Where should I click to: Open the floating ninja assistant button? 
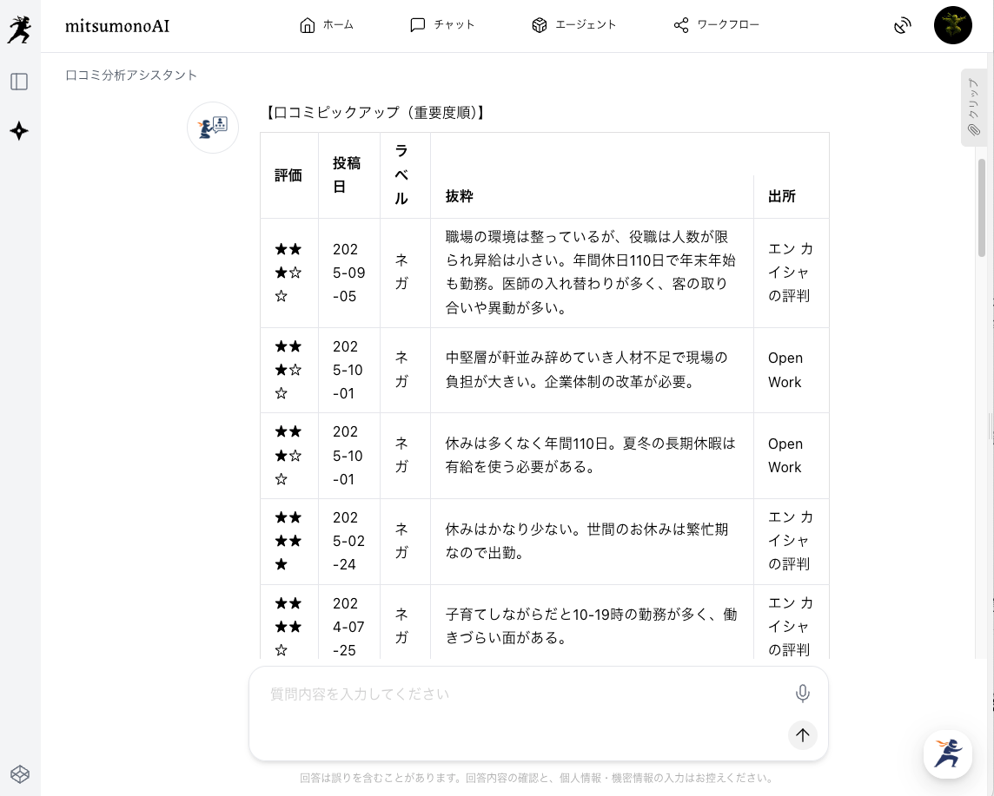(x=947, y=753)
